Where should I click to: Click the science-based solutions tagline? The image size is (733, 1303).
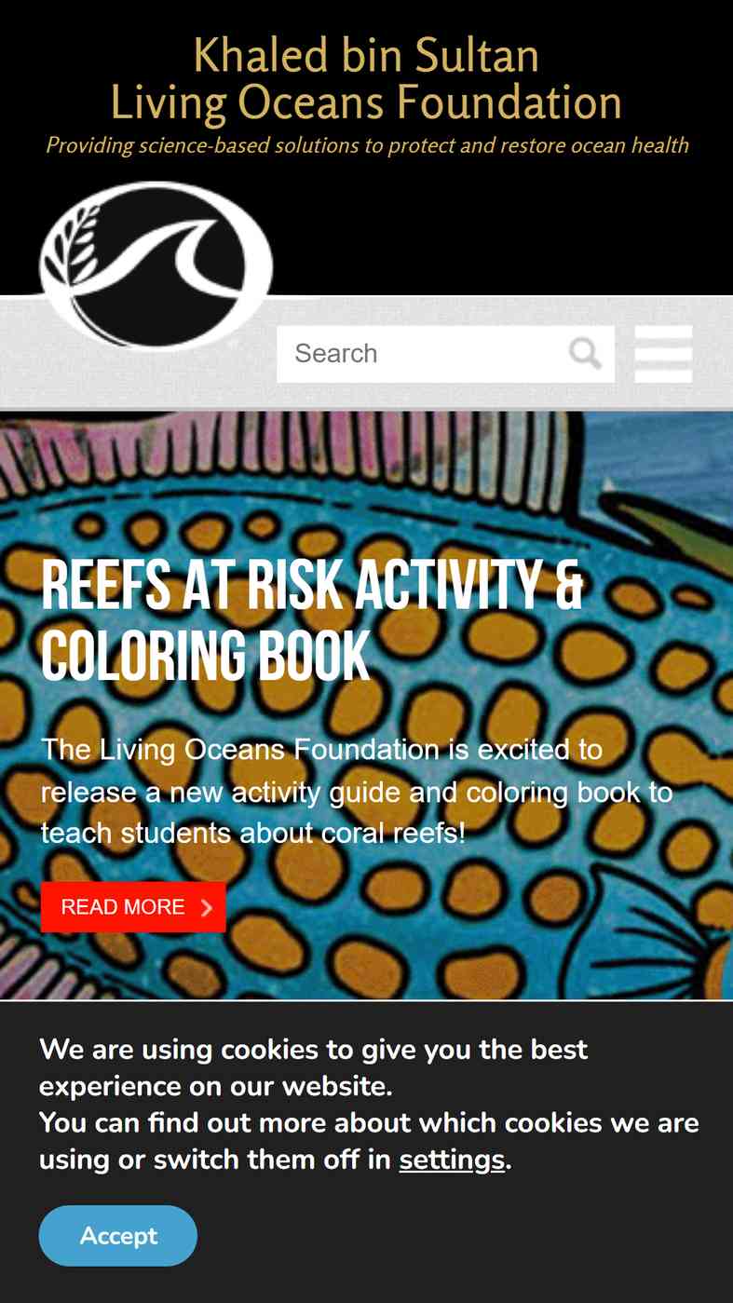[367, 145]
